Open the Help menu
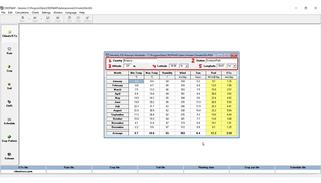 point(82,13)
